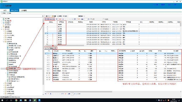Select the highlighted row 5 in upper grid
Screen dimensions: 182x102
click(x=112, y=33)
